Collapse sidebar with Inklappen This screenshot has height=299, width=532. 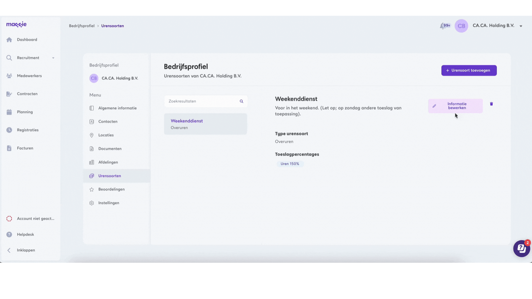coord(26,250)
